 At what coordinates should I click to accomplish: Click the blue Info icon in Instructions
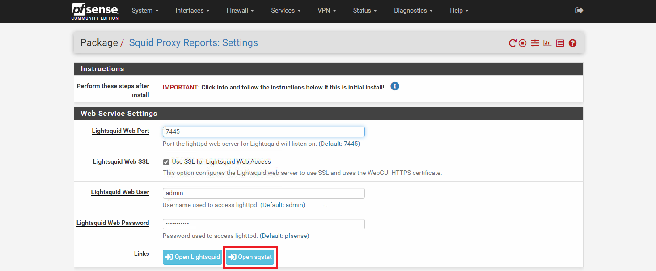coord(395,86)
